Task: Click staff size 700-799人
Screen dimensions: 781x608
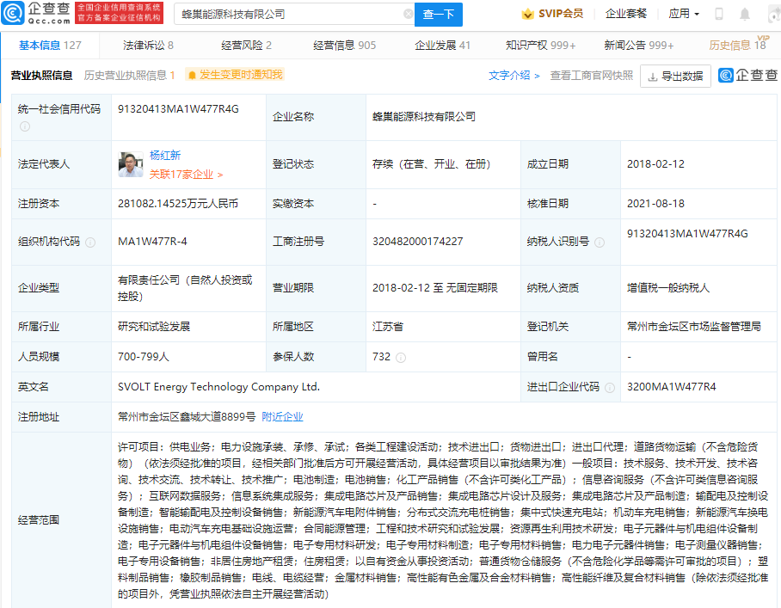Action: tap(144, 357)
